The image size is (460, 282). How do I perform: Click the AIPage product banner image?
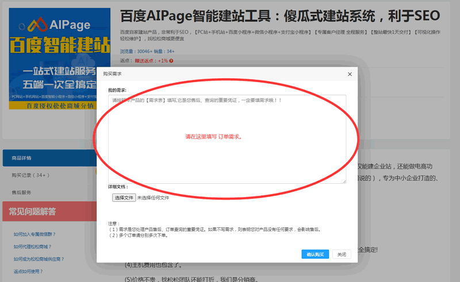pyautogui.click(x=60, y=59)
